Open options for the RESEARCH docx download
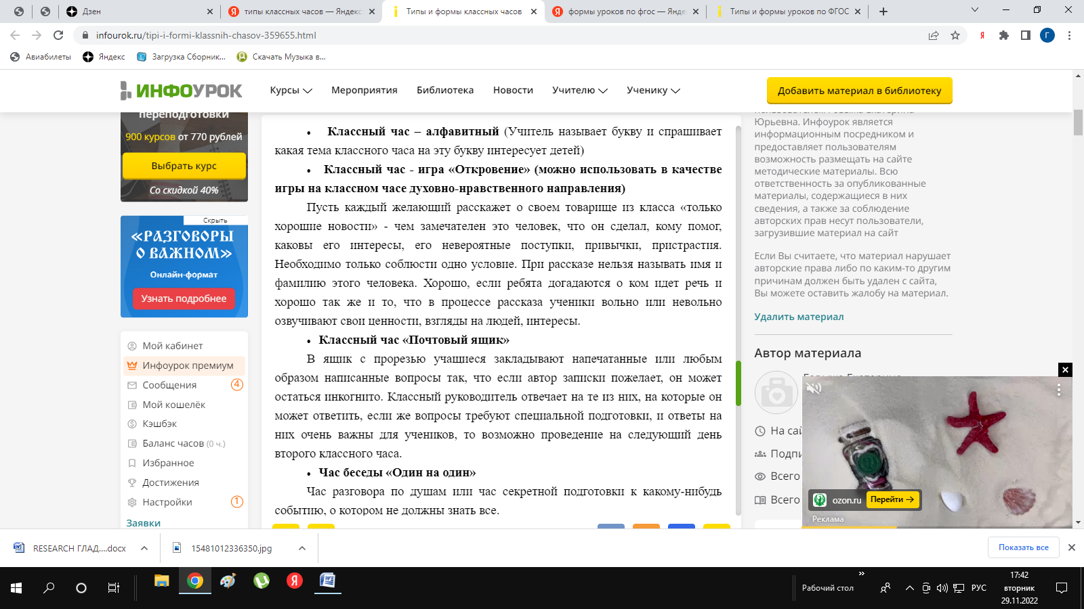Viewport: 1084px width, 609px height. click(144, 548)
